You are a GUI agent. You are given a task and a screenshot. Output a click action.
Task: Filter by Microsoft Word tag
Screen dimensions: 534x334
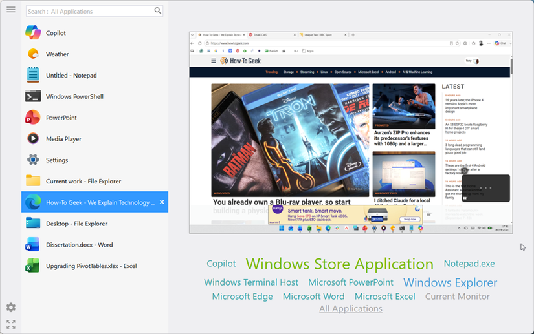tap(314, 297)
